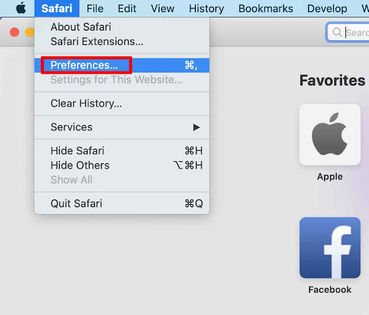This screenshot has width=369, height=315.
Task: Click Hide Safari menu item
Action: click(77, 151)
